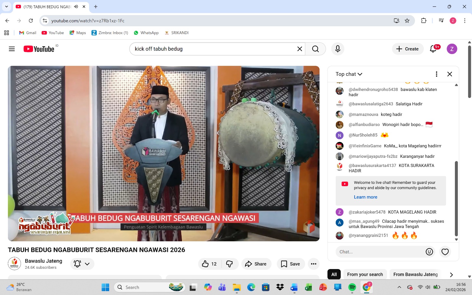The height and width of the screenshot is (295, 472).
Task: Send a heart reaction in chat
Action: pos(445,252)
